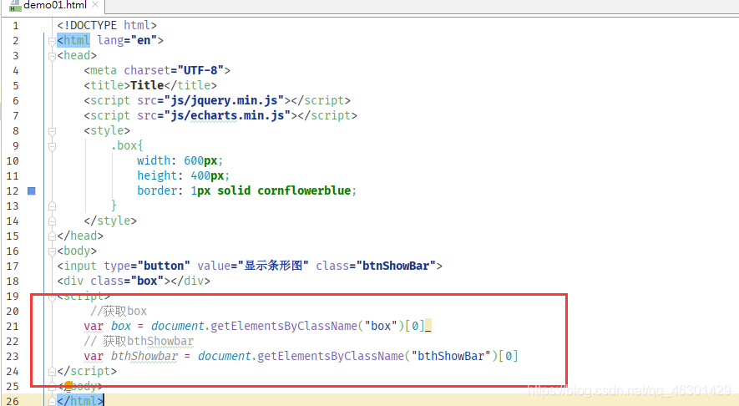Click the lang="en" attribute
The image size is (739, 406).
[127, 40]
